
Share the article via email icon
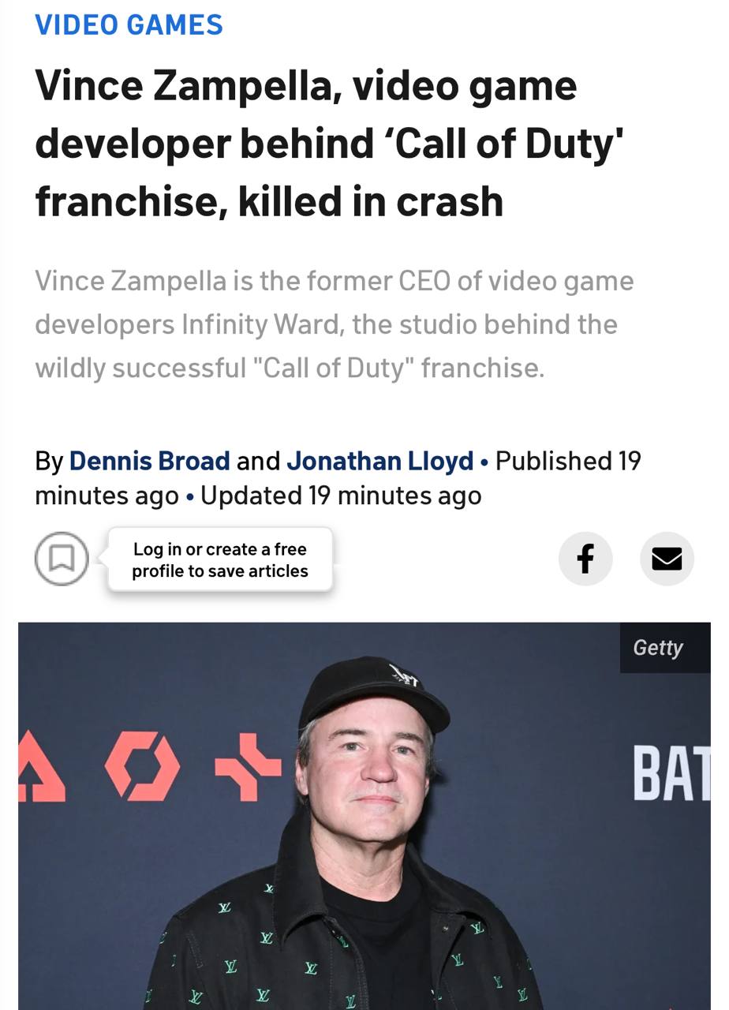(x=667, y=559)
